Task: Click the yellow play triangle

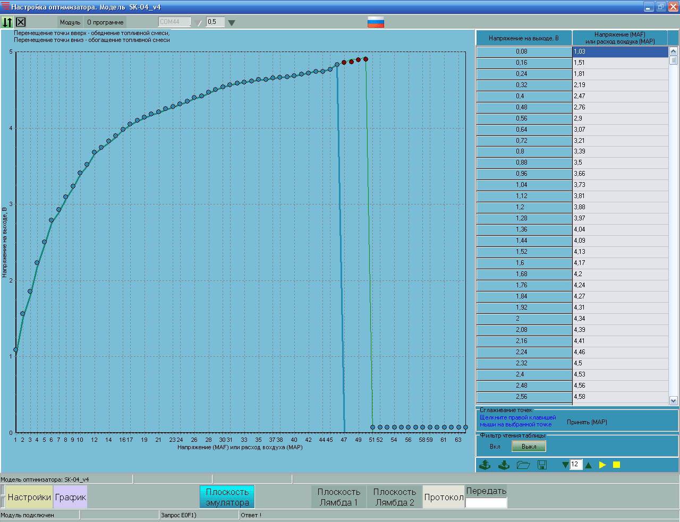Action: coord(602,465)
